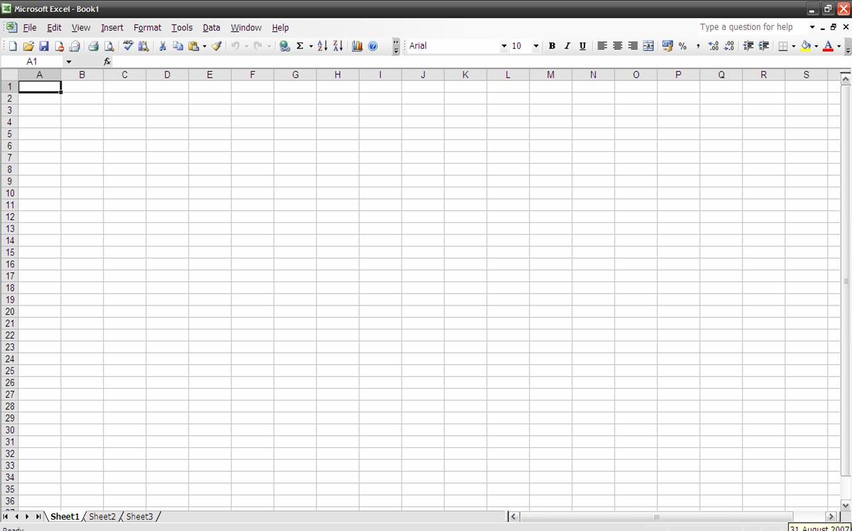Apply the Currency style
The image size is (852, 531).
pos(667,46)
